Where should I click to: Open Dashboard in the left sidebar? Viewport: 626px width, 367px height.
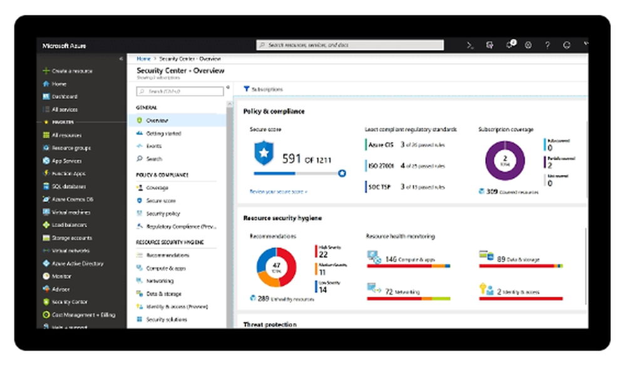tap(60, 96)
